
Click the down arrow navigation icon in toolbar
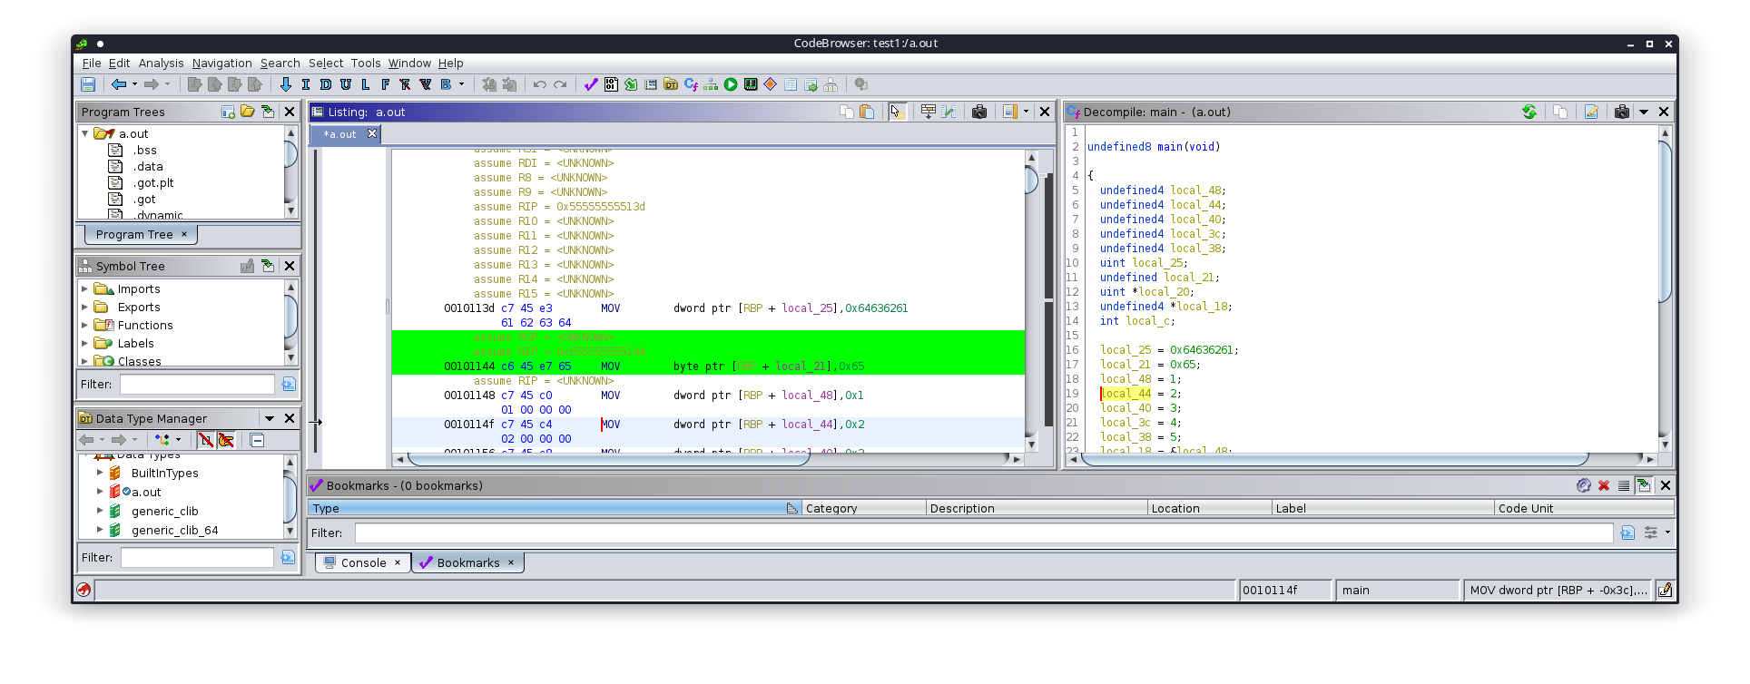tap(286, 84)
